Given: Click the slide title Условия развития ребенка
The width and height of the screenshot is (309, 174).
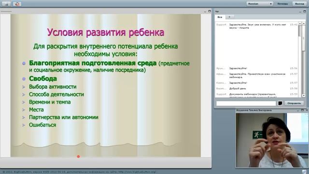Looking at the screenshot, I should coord(106,32).
